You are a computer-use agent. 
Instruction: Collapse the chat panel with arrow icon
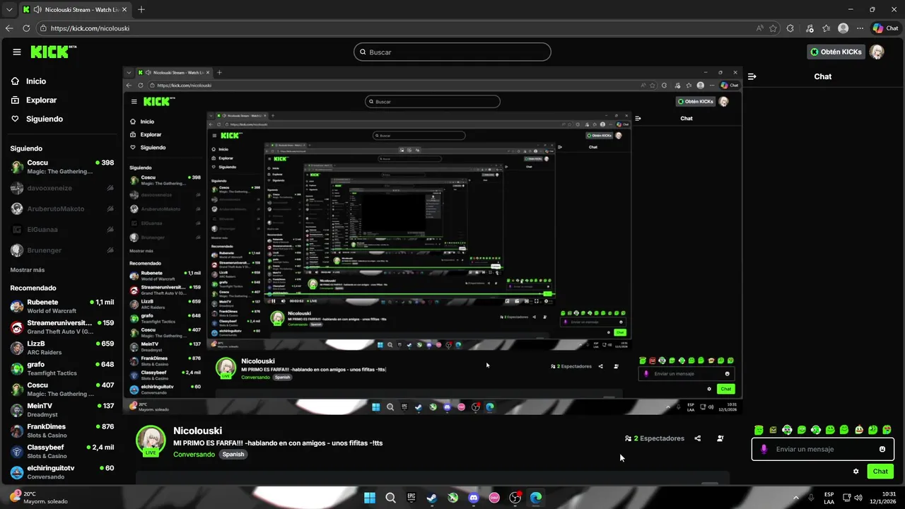(x=752, y=76)
